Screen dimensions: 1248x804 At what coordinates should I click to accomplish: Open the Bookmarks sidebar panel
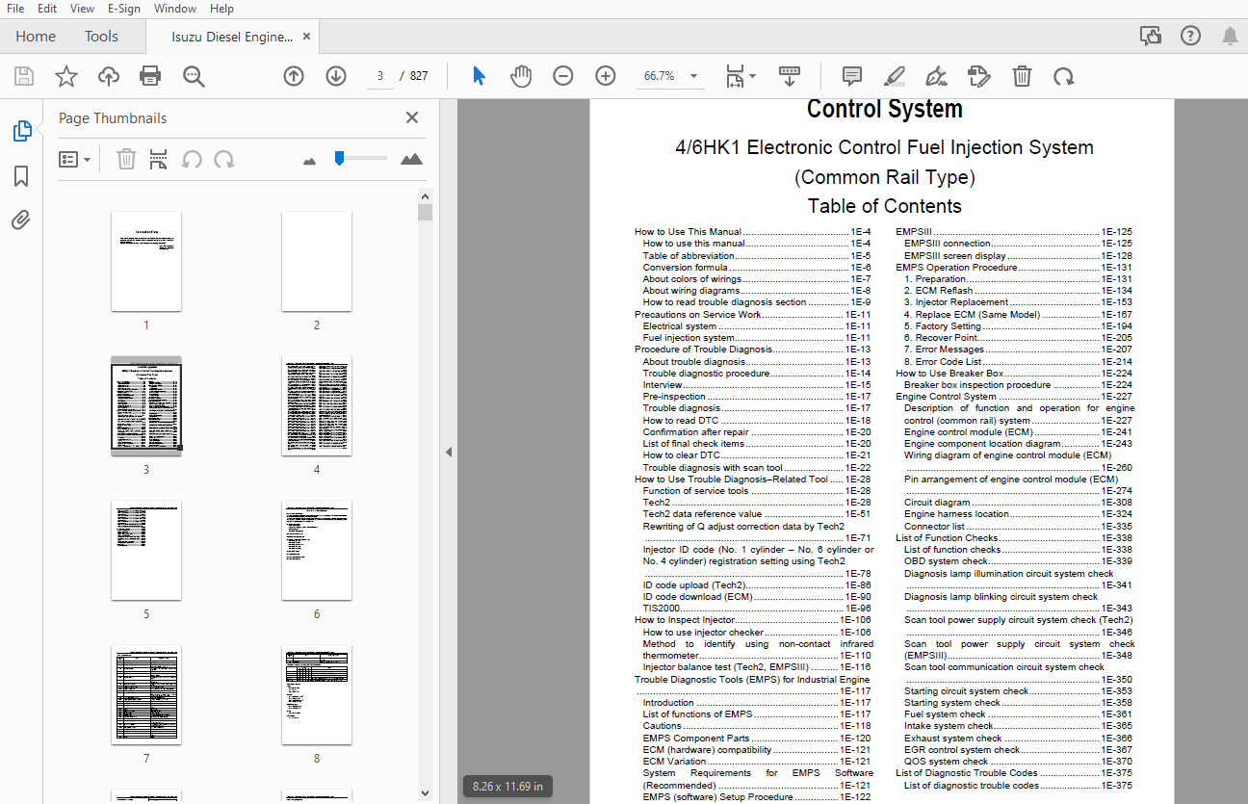tap(21, 176)
